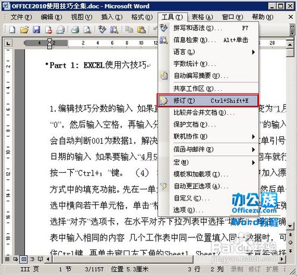Select 保护文档(P) menu entry
Screen dimensions: 297x276
tap(208, 125)
